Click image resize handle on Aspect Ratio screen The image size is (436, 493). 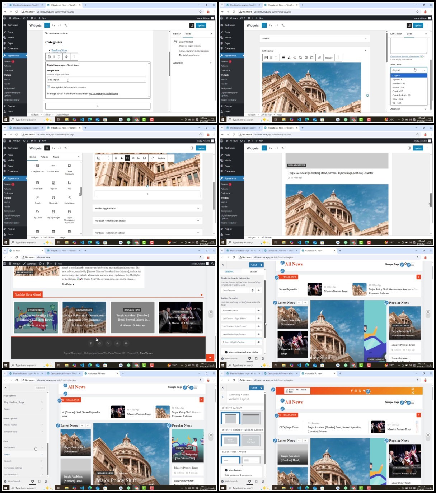[367, 96]
